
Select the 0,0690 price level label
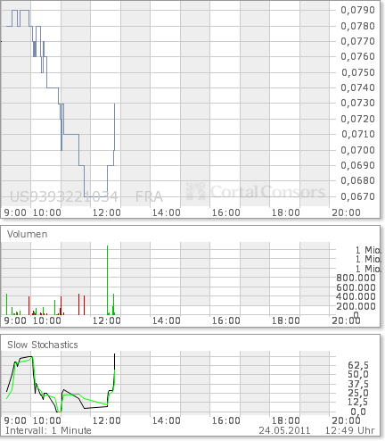coord(357,165)
